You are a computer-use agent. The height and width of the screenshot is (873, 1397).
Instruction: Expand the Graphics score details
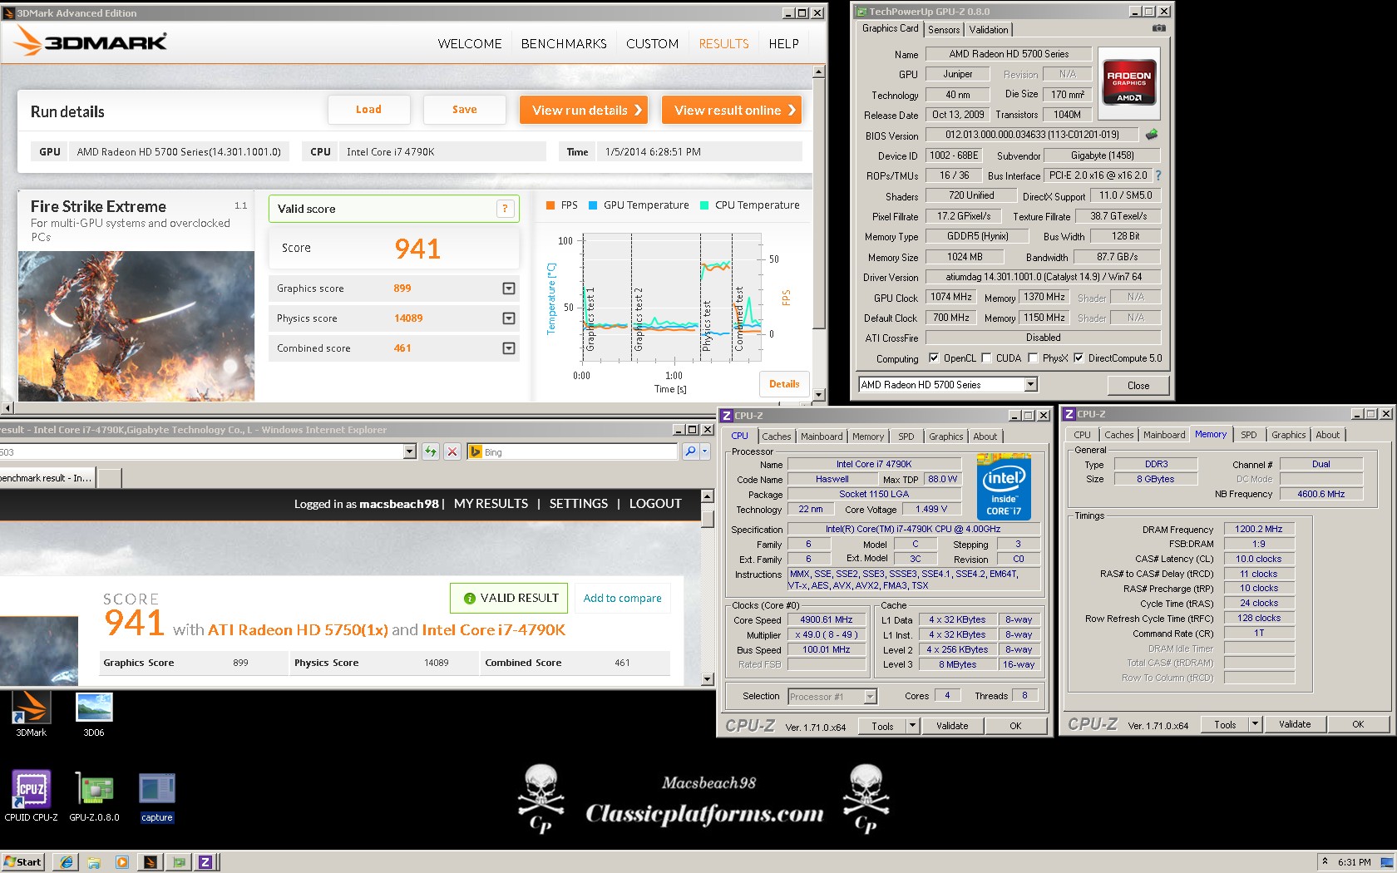[509, 289]
